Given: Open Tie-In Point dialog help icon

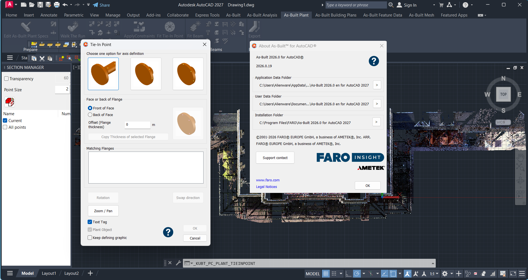Looking at the screenshot, I should [168, 232].
